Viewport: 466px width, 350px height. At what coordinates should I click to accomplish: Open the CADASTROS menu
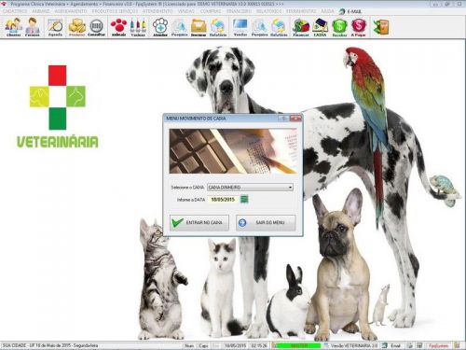[x=15, y=11]
